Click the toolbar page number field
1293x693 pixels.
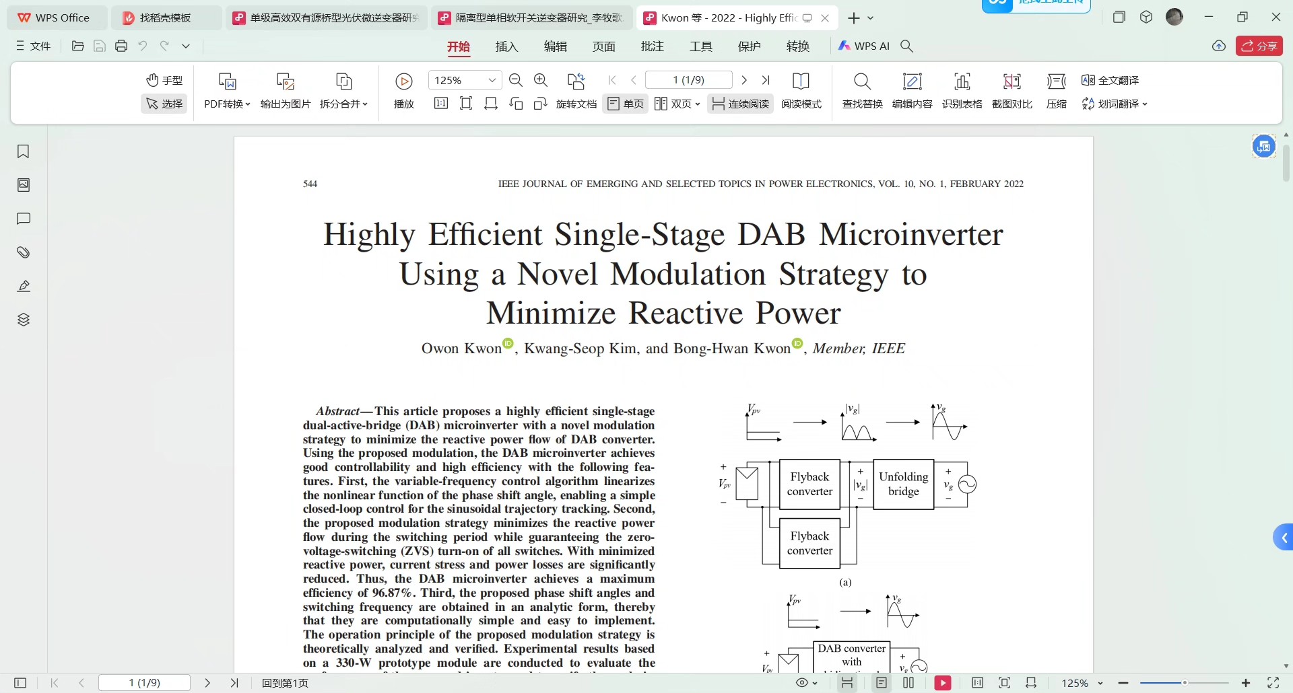(x=688, y=80)
